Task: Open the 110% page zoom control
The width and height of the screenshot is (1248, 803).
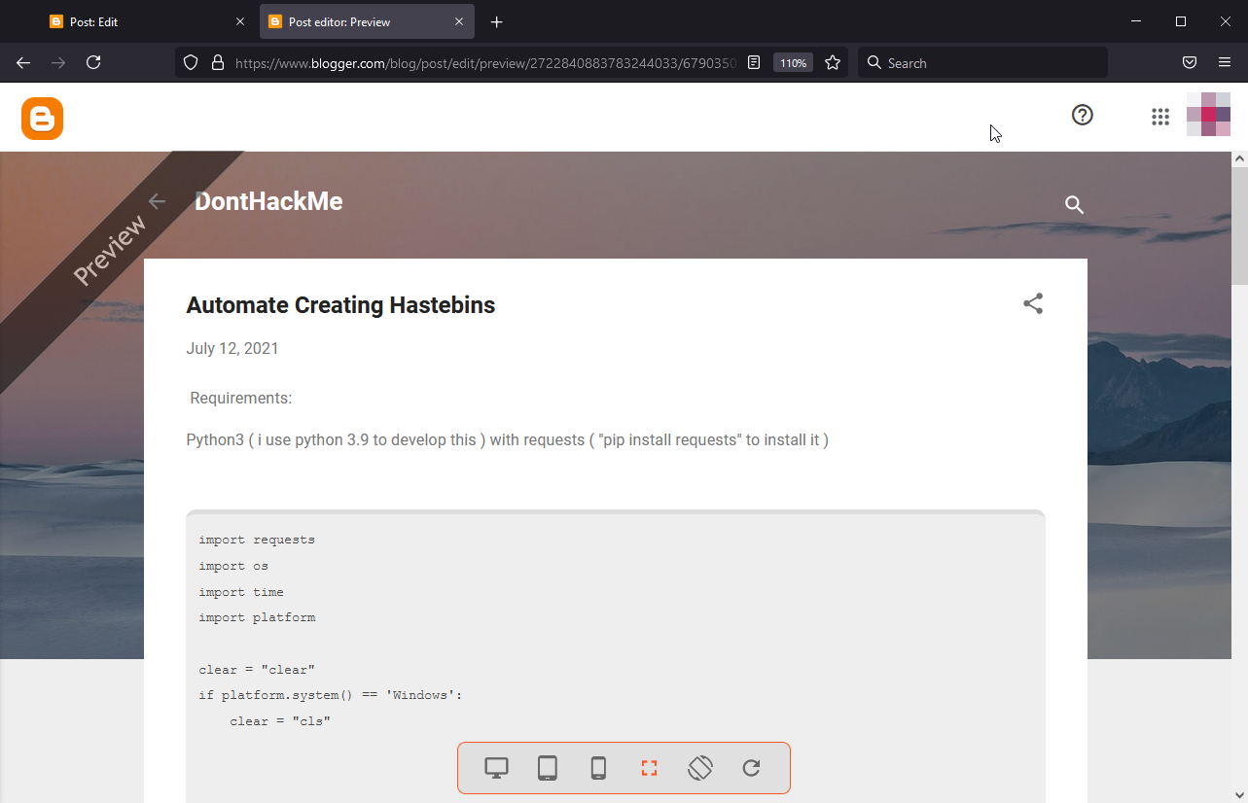Action: click(793, 61)
